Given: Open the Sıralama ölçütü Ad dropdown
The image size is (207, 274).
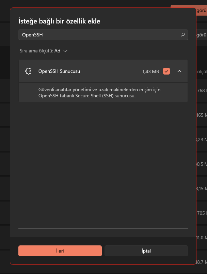Looking at the screenshot, I should (x=44, y=51).
